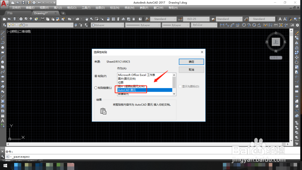The height and width of the screenshot is (170, 302).
Task: Select 图片(图元文件) list entry
Action: coord(127,79)
